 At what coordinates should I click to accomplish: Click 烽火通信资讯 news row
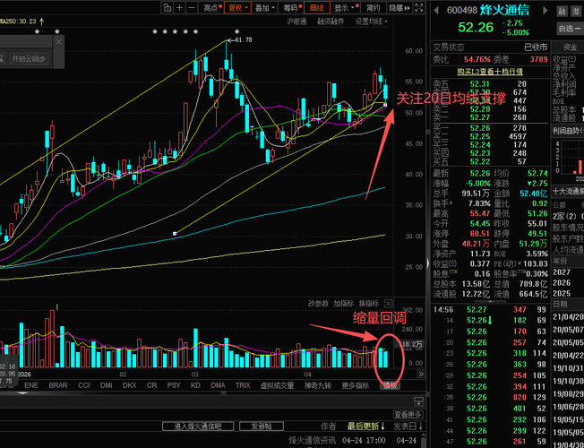point(312,441)
